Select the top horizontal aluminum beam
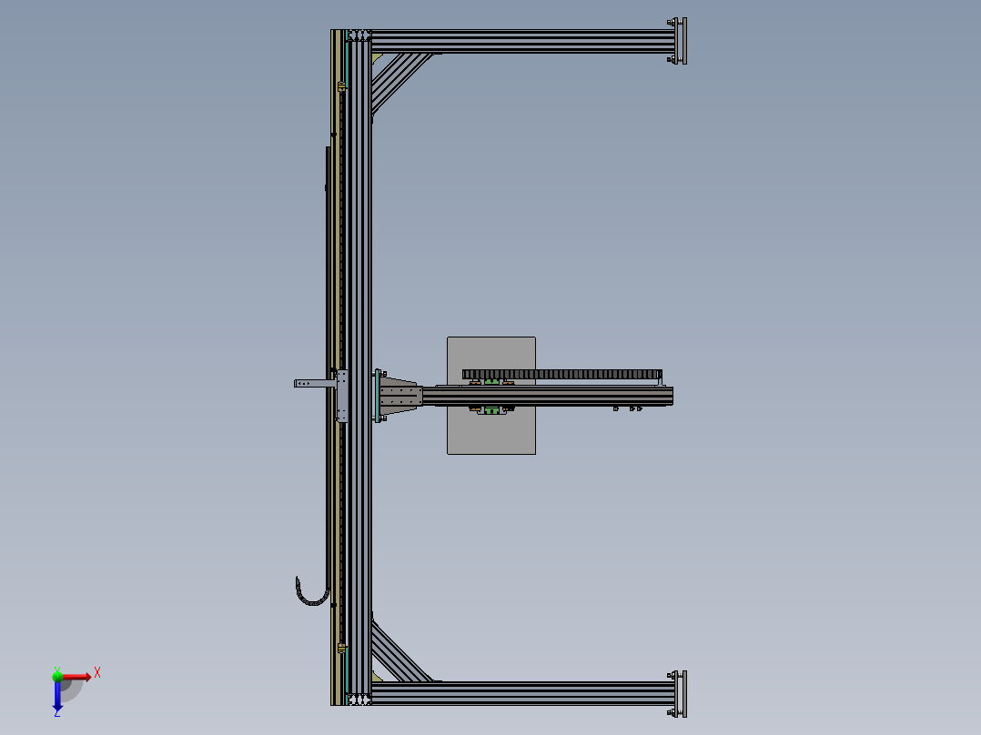The image size is (981, 735). [x=522, y=41]
